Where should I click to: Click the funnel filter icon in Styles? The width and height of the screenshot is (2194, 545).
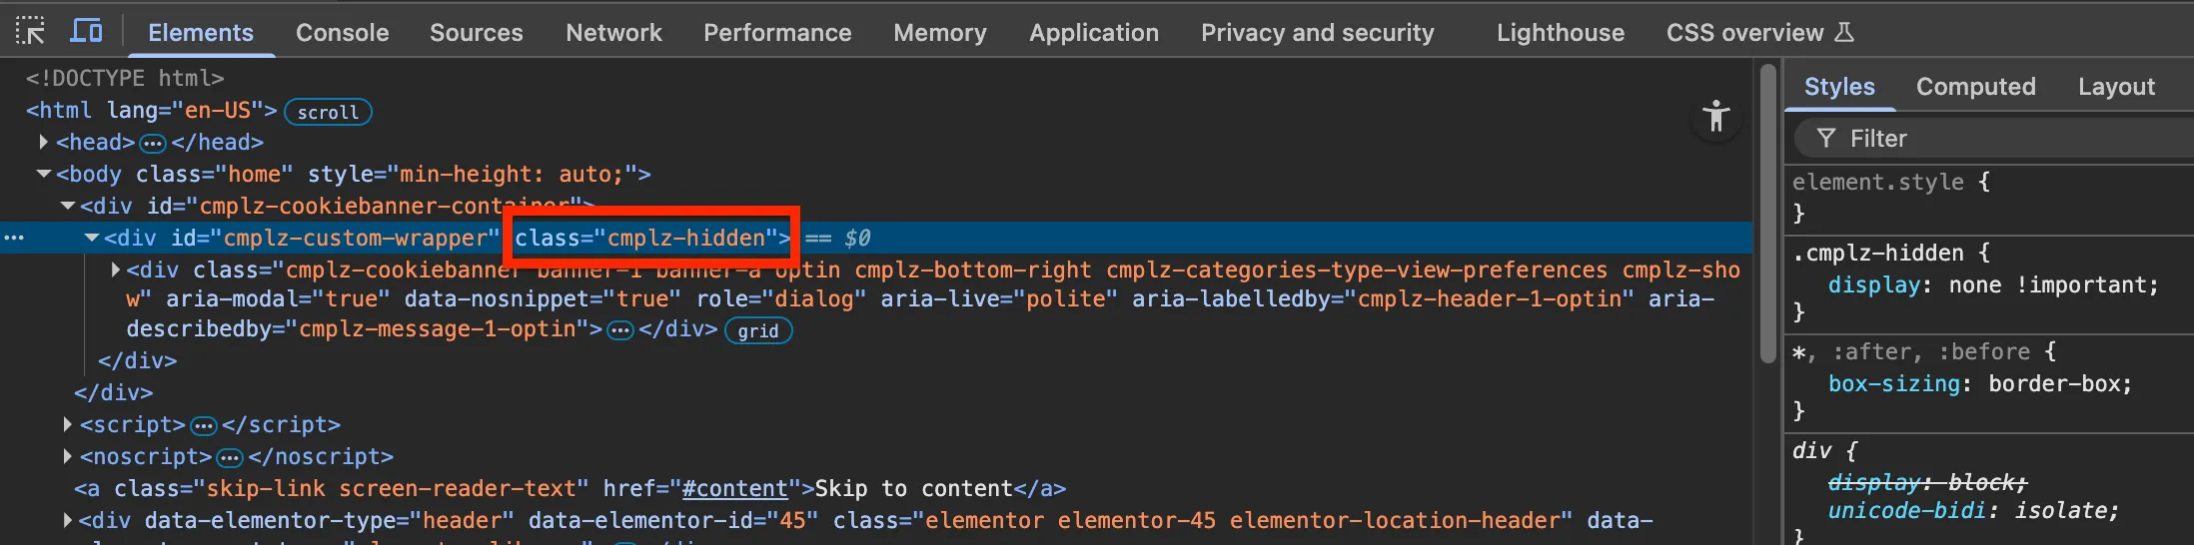[1826, 139]
